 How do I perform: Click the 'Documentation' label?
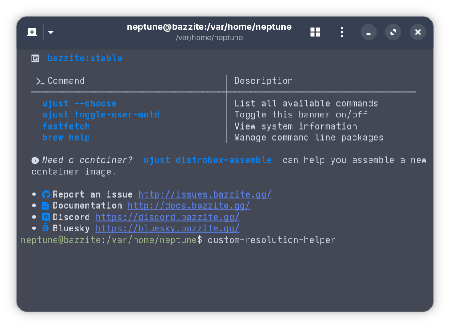pos(87,206)
